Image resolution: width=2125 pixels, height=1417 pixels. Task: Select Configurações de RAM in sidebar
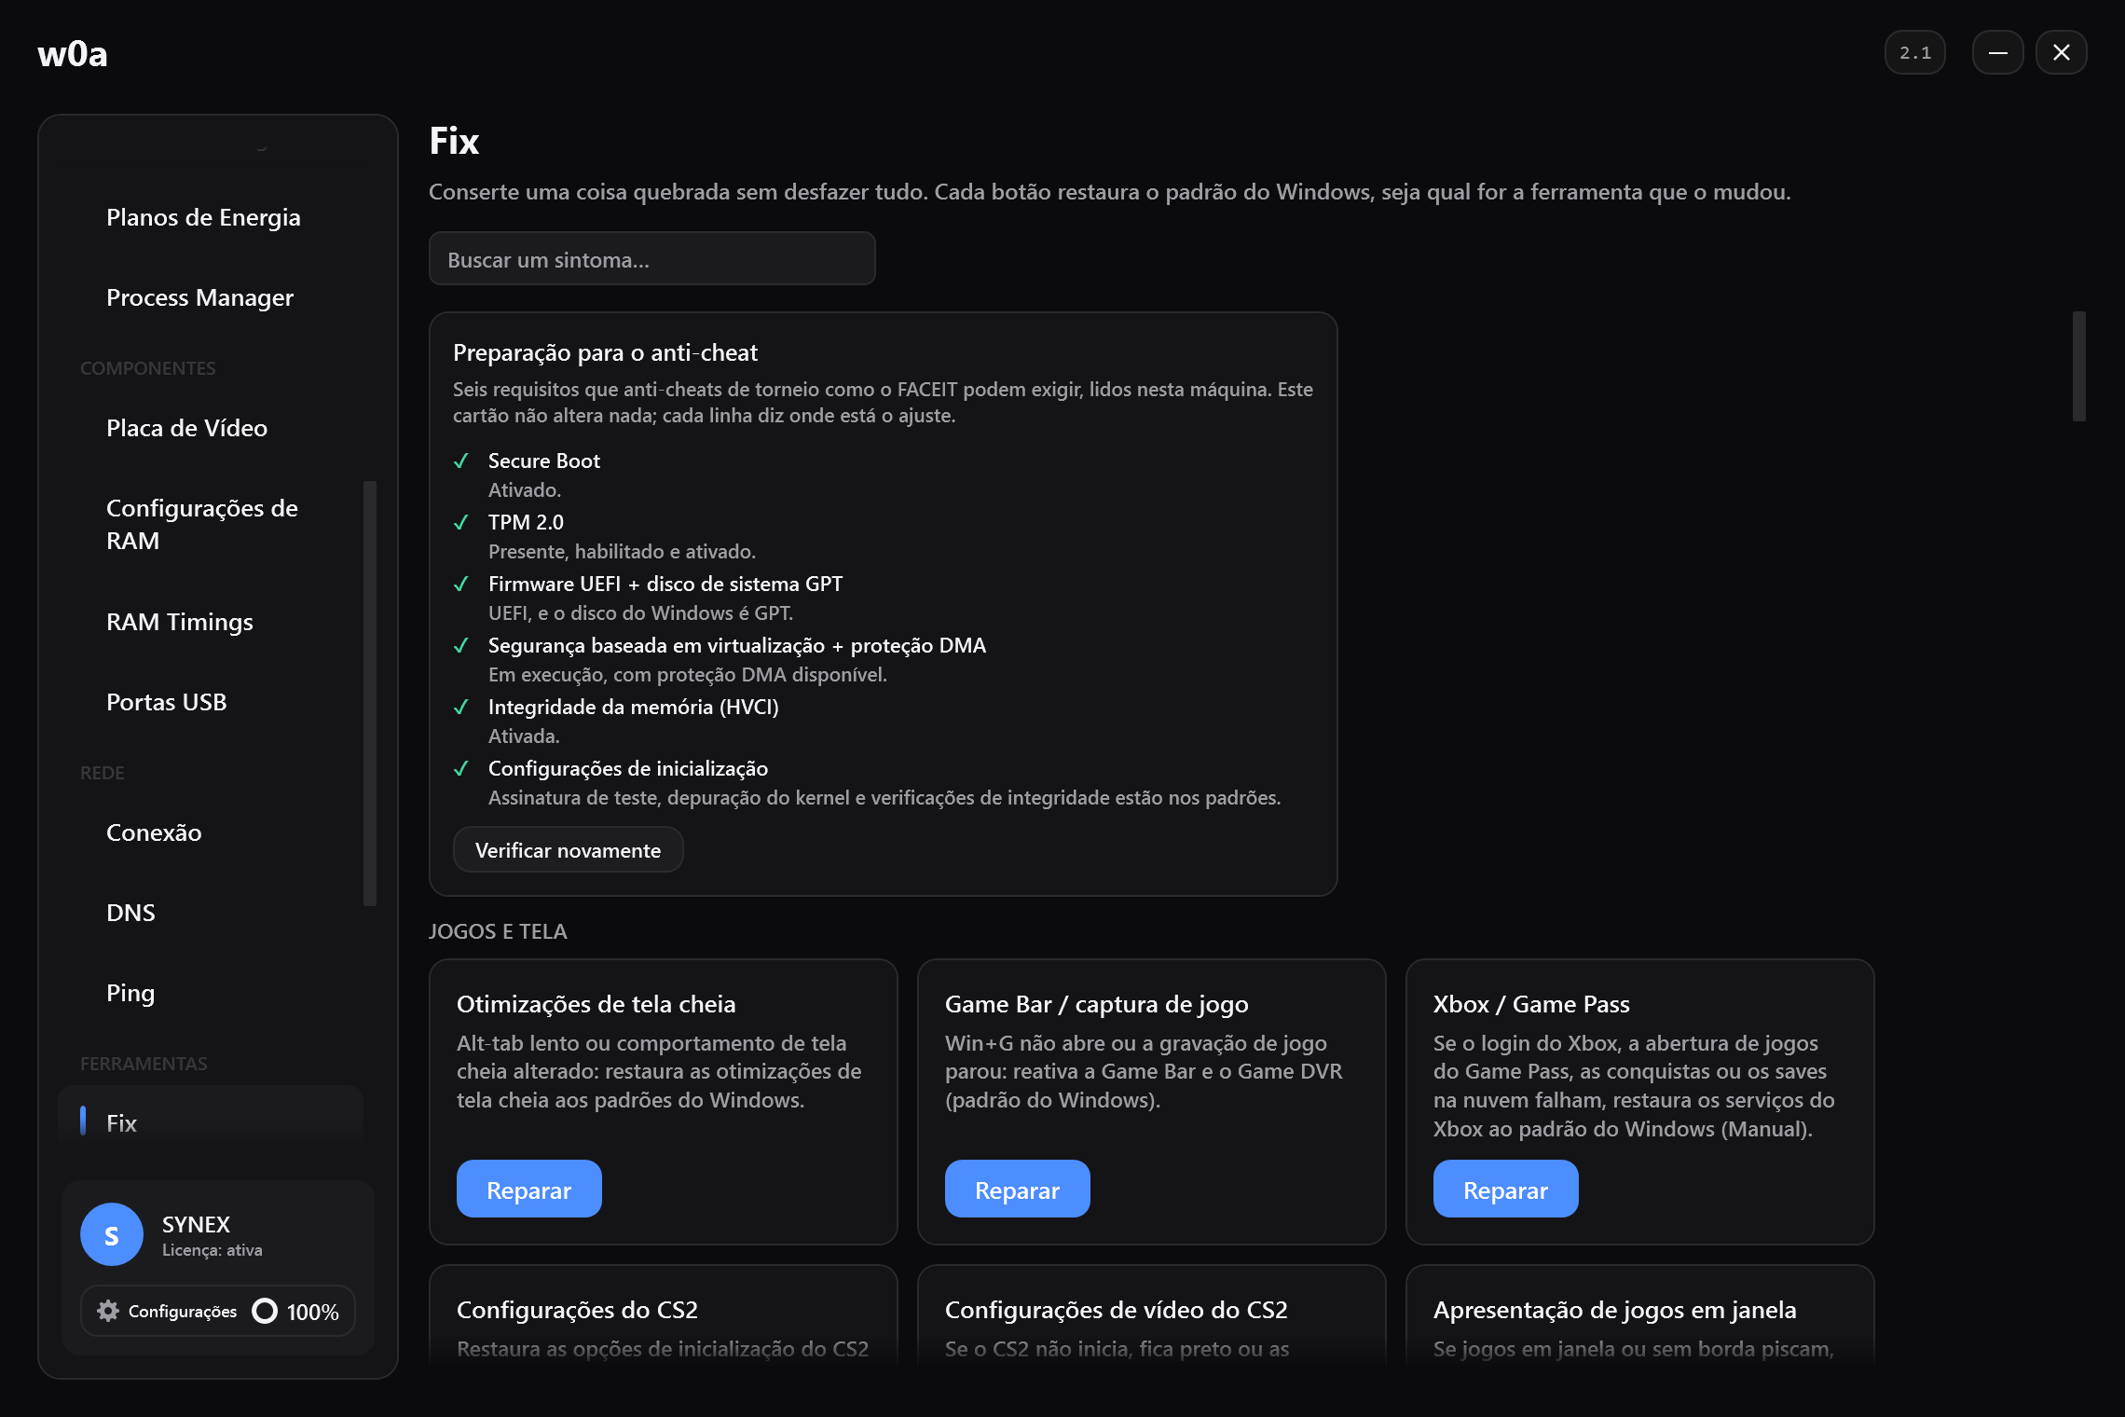[x=202, y=524]
